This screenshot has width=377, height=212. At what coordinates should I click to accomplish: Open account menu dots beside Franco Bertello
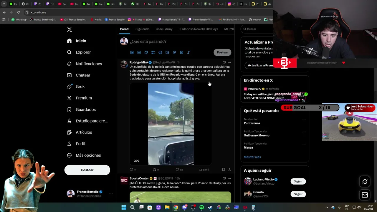[111, 194]
